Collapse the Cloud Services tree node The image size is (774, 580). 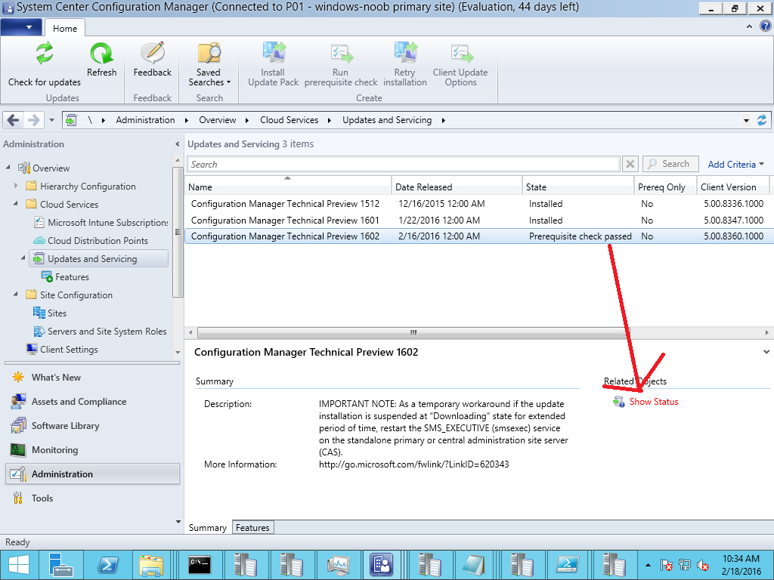point(16,204)
